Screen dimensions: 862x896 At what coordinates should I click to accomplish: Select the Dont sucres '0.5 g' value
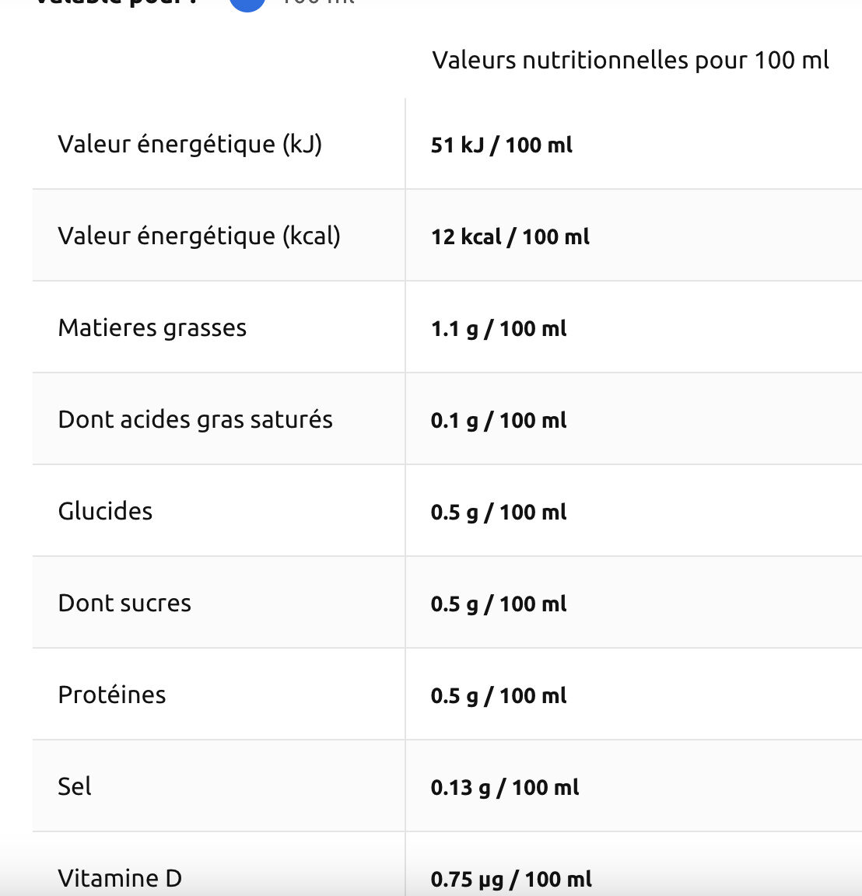click(499, 604)
